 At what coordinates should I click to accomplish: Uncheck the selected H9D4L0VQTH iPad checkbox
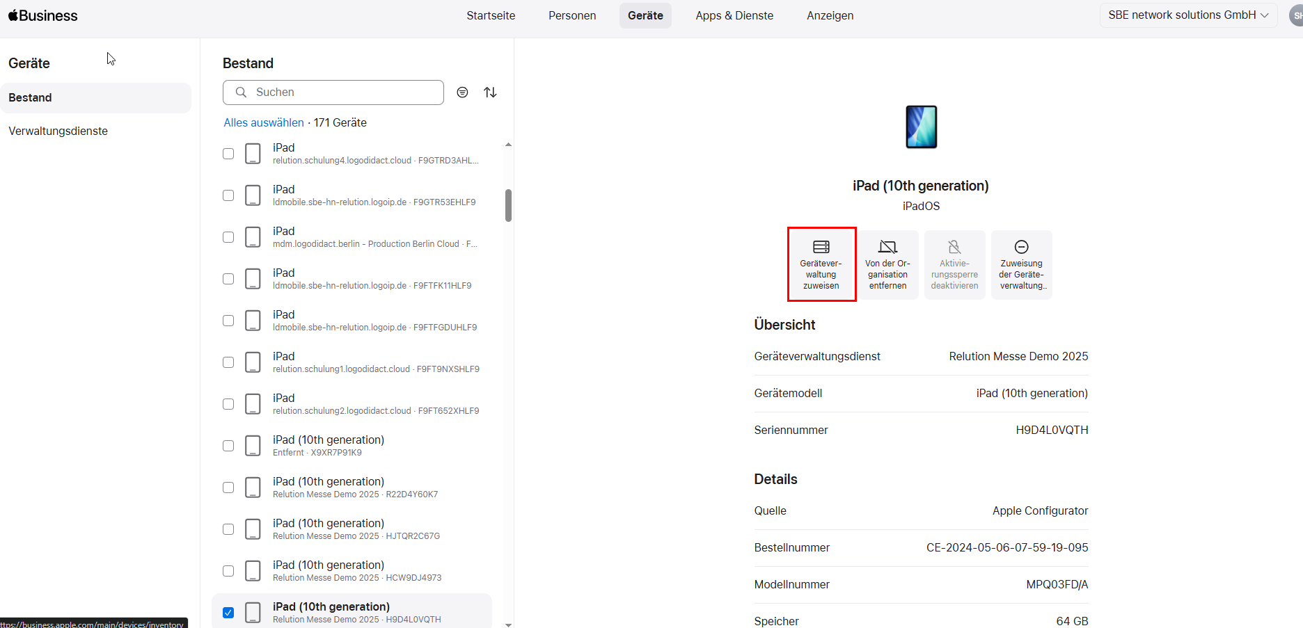coord(228,613)
